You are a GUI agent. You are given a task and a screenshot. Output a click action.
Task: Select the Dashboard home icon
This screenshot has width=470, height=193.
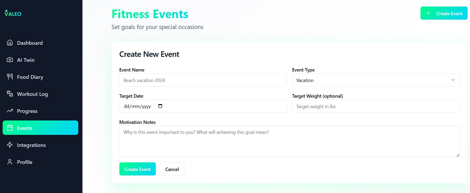[x=10, y=43]
